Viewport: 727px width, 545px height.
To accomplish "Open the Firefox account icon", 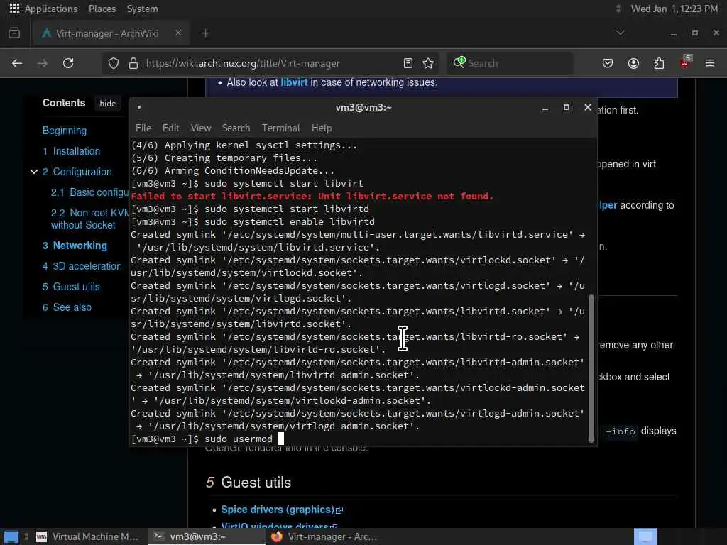I will 633,63.
